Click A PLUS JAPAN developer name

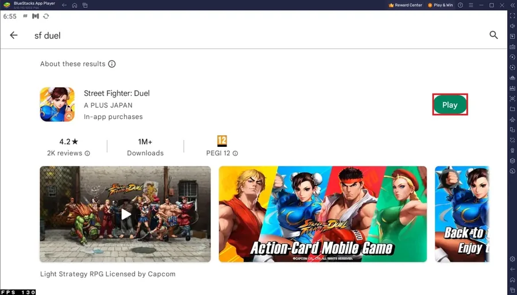pos(108,106)
